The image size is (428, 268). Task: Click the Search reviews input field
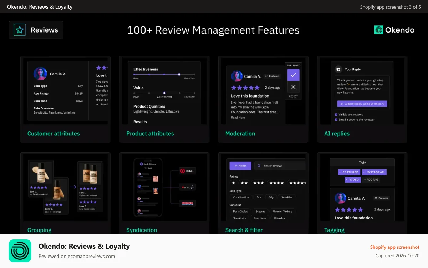[281, 166]
